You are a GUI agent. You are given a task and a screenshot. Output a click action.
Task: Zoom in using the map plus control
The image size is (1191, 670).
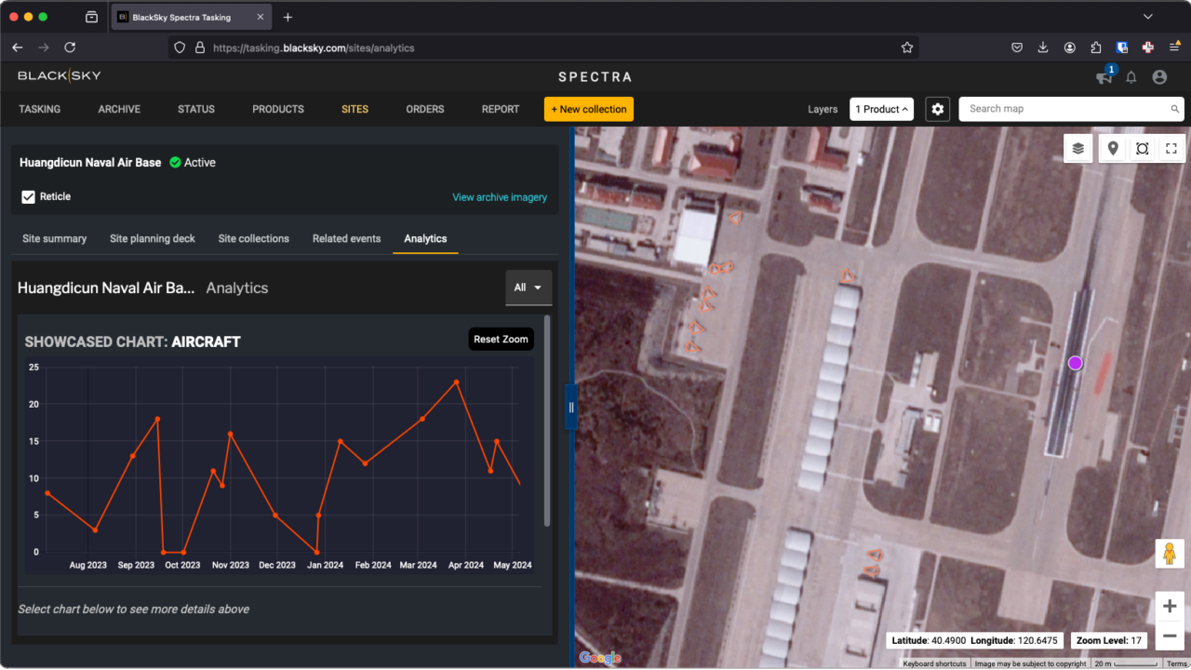point(1169,606)
